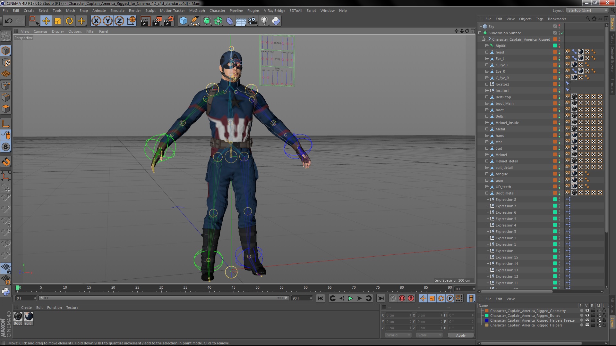
Task: Expand the head object in tree
Action: 487,52
